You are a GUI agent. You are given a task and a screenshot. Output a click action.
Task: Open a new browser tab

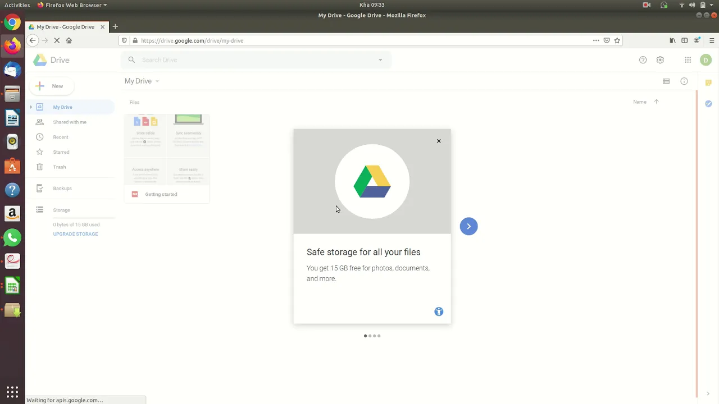click(115, 26)
